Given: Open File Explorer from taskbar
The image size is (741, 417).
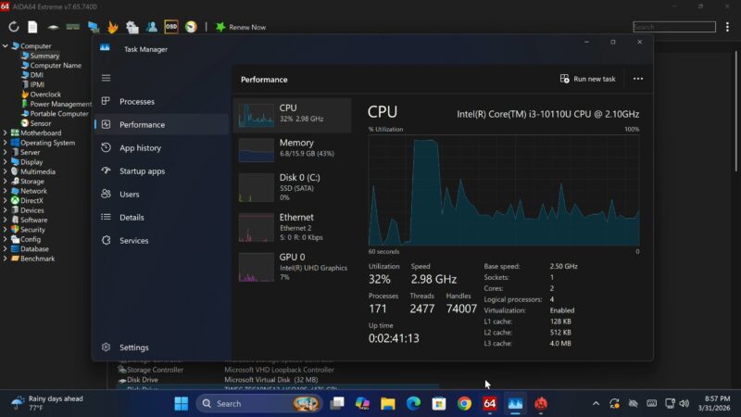Looking at the screenshot, I should pyautogui.click(x=388, y=403).
